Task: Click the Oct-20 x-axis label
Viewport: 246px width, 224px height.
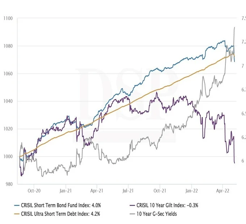Action: click(34, 189)
